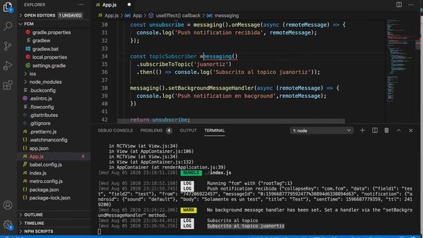Open index.js file
The height and width of the screenshot is (238, 423).
[38, 173]
